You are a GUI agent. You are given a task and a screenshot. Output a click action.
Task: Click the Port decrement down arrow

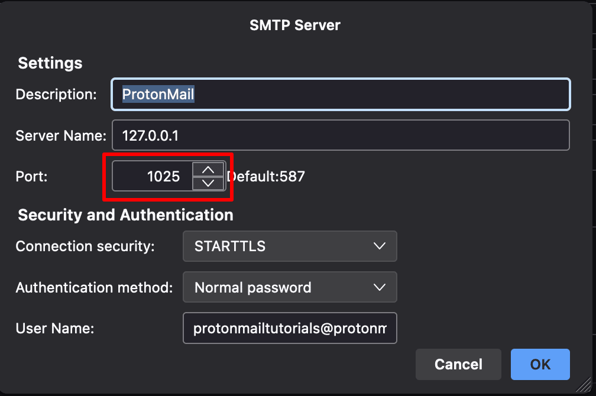(x=208, y=183)
